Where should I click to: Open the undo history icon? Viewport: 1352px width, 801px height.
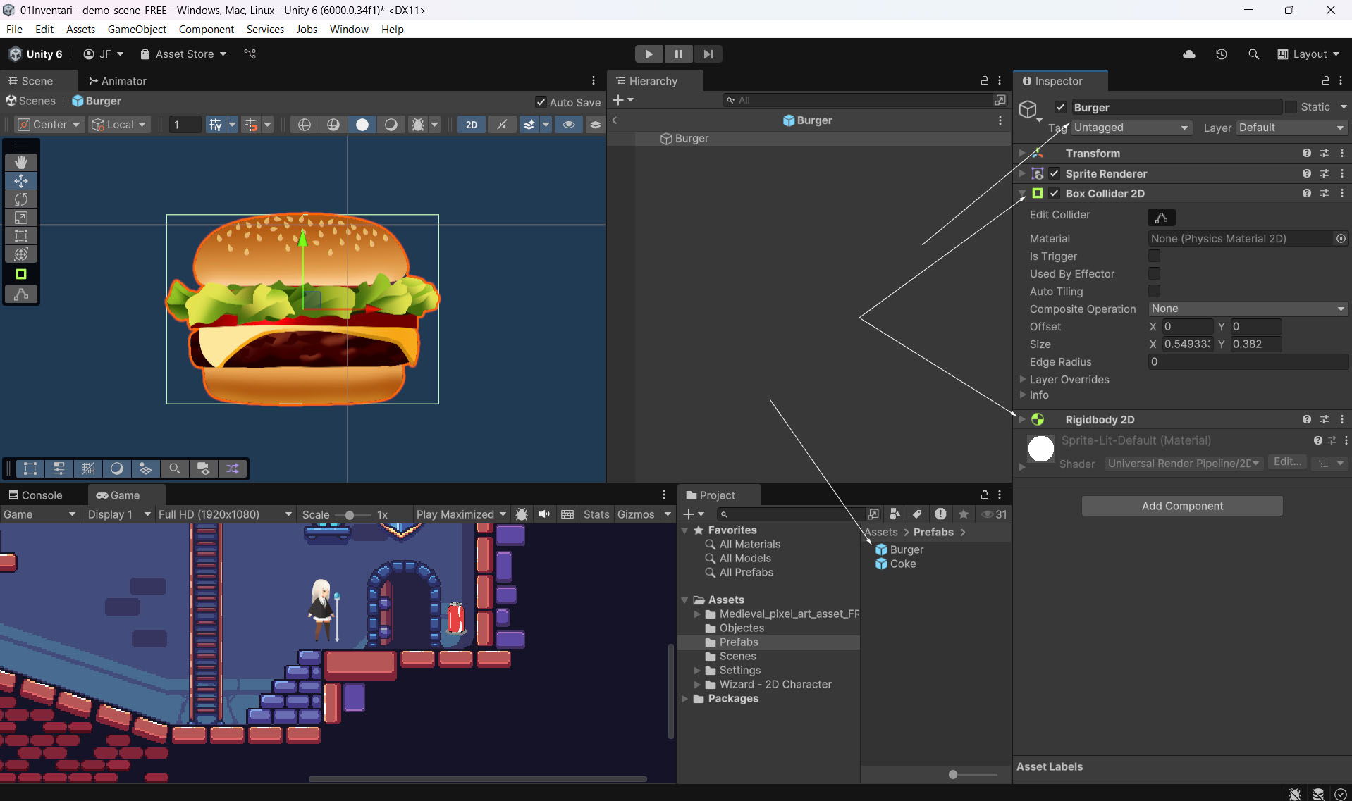coord(1222,54)
